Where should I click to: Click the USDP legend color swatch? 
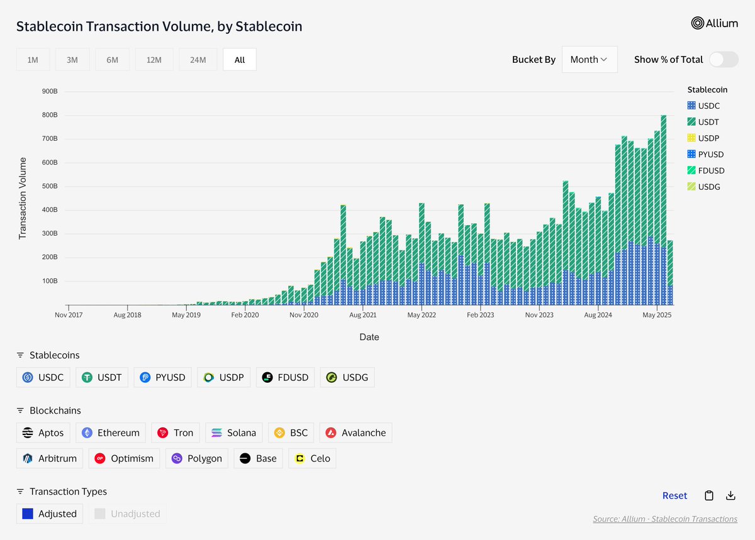tap(691, 138)
